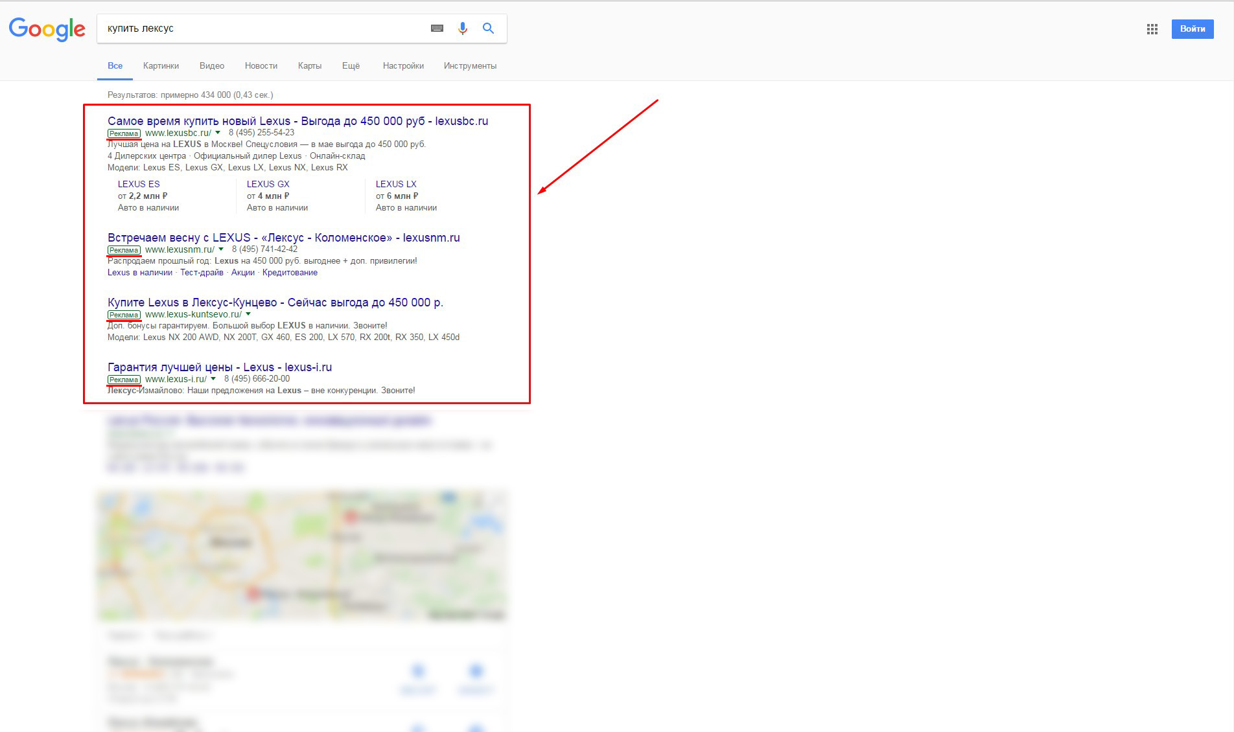Click the Реклама badge of lexusbc.ru ad

(124, 133)
